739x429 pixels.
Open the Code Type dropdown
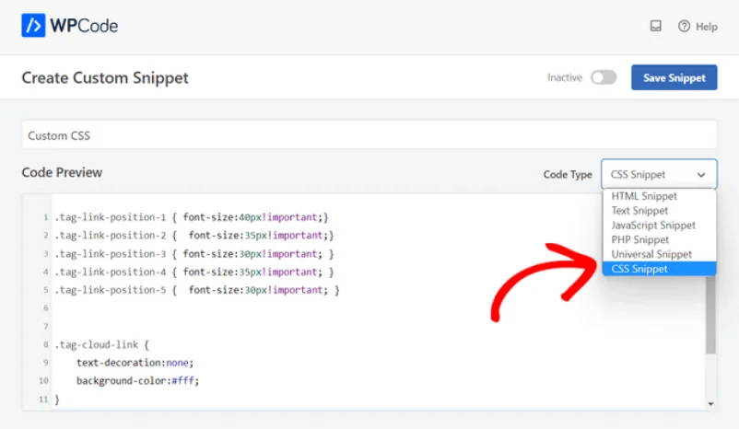659,174
